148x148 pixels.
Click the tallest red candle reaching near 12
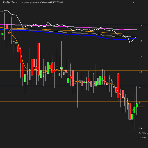pyautogui.click(x=39, y=59)
